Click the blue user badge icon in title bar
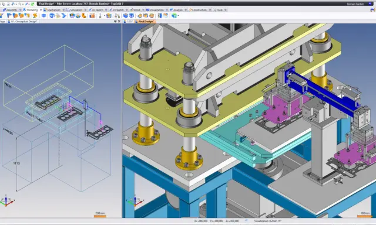The height and width of the screenshot is (225, 376). pyautogui.click(x=370, y=4)
